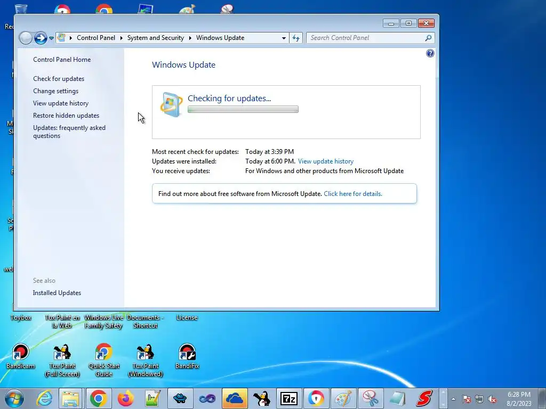Go to System and Security breadcrumb
546x409 pixels.
tap(155, 38)
